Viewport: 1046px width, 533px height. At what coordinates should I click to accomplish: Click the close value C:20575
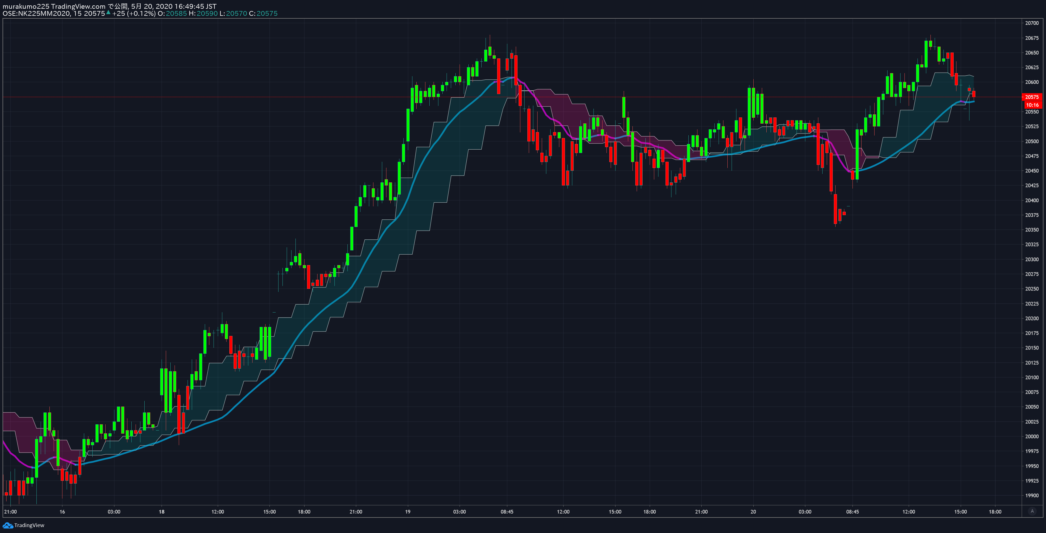tap(264, 13)
